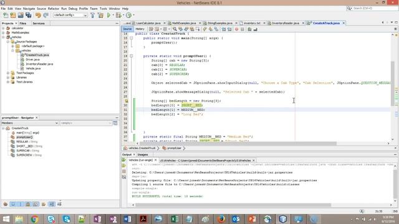The width and height of the screenshot is (399, 224).
Task: Collapse the Source Packages node
Action: coord(8,42)
